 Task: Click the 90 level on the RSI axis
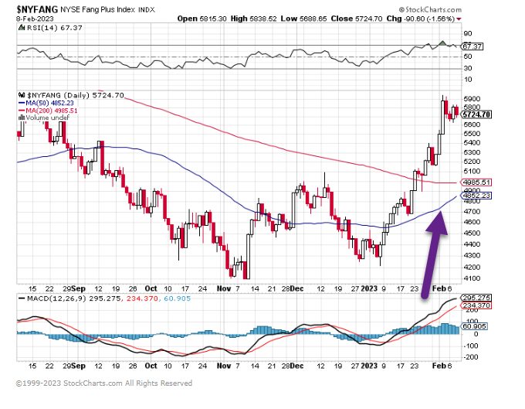(x=468, y=33)
